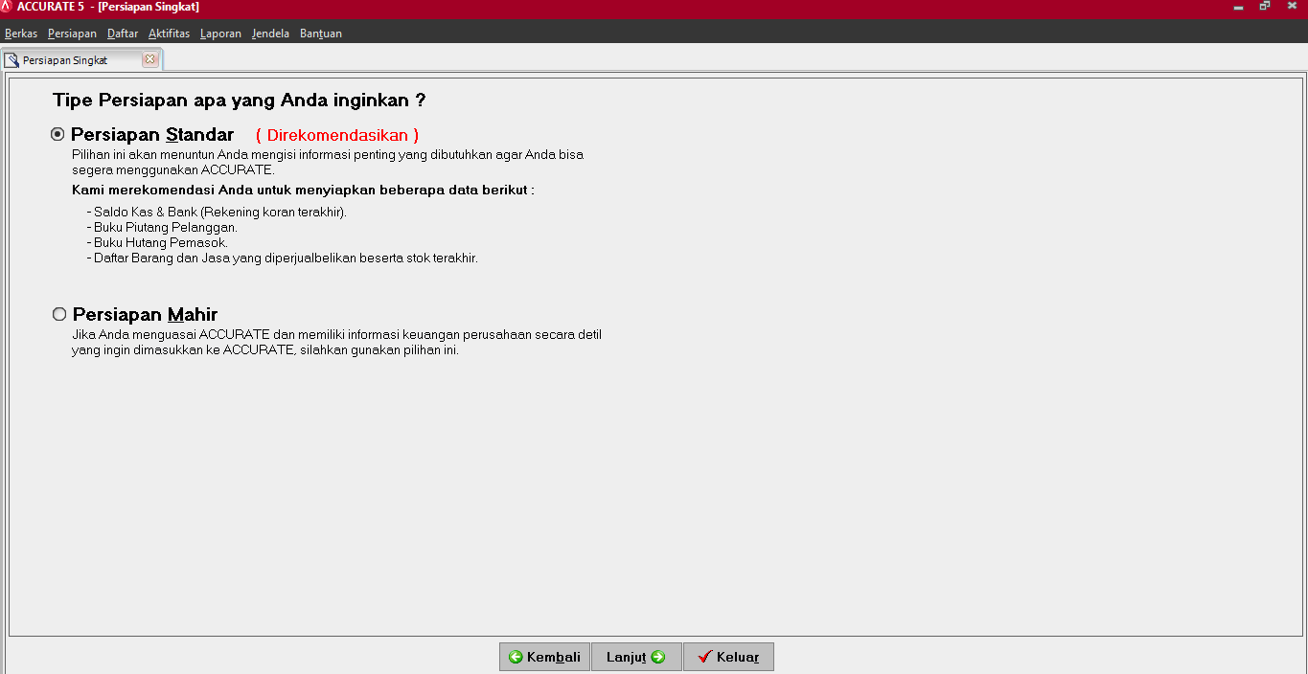This screenshot has width=1308, height=674.
Task: Click the description 'Jika Anda menguasai ACCURATE'
Action: [x=336, y=343]
